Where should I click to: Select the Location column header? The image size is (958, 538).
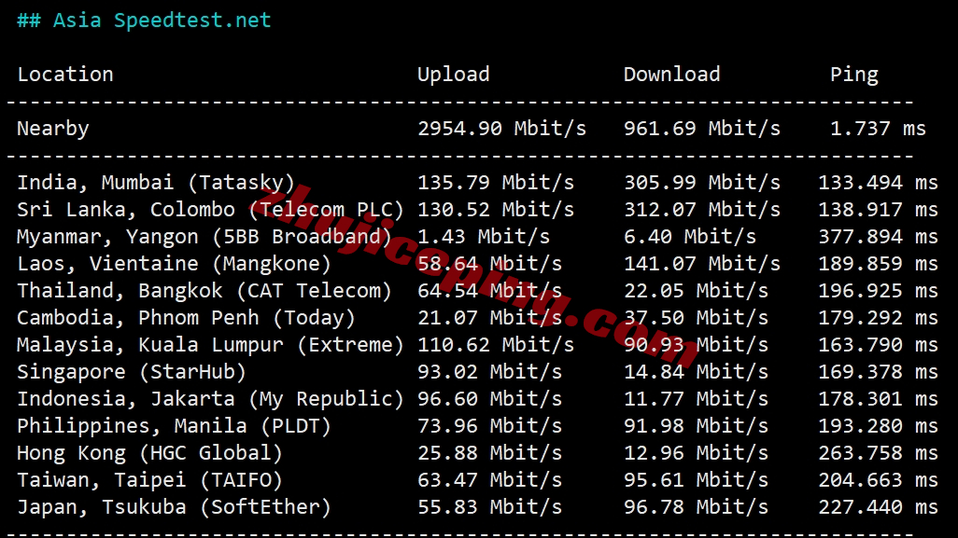pyautogui.click(x=65, y=75)
